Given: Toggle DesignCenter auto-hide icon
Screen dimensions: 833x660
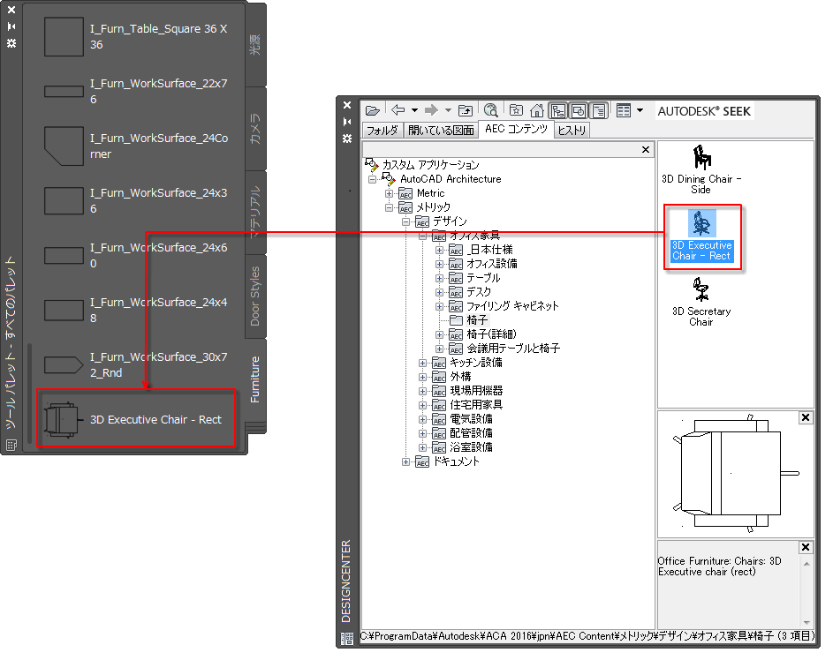Looking at the screenshot, I should click(347, 122).
